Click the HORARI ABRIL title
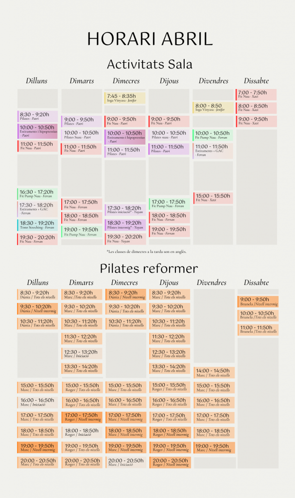 pyautogui.click(x=150, y=39)
